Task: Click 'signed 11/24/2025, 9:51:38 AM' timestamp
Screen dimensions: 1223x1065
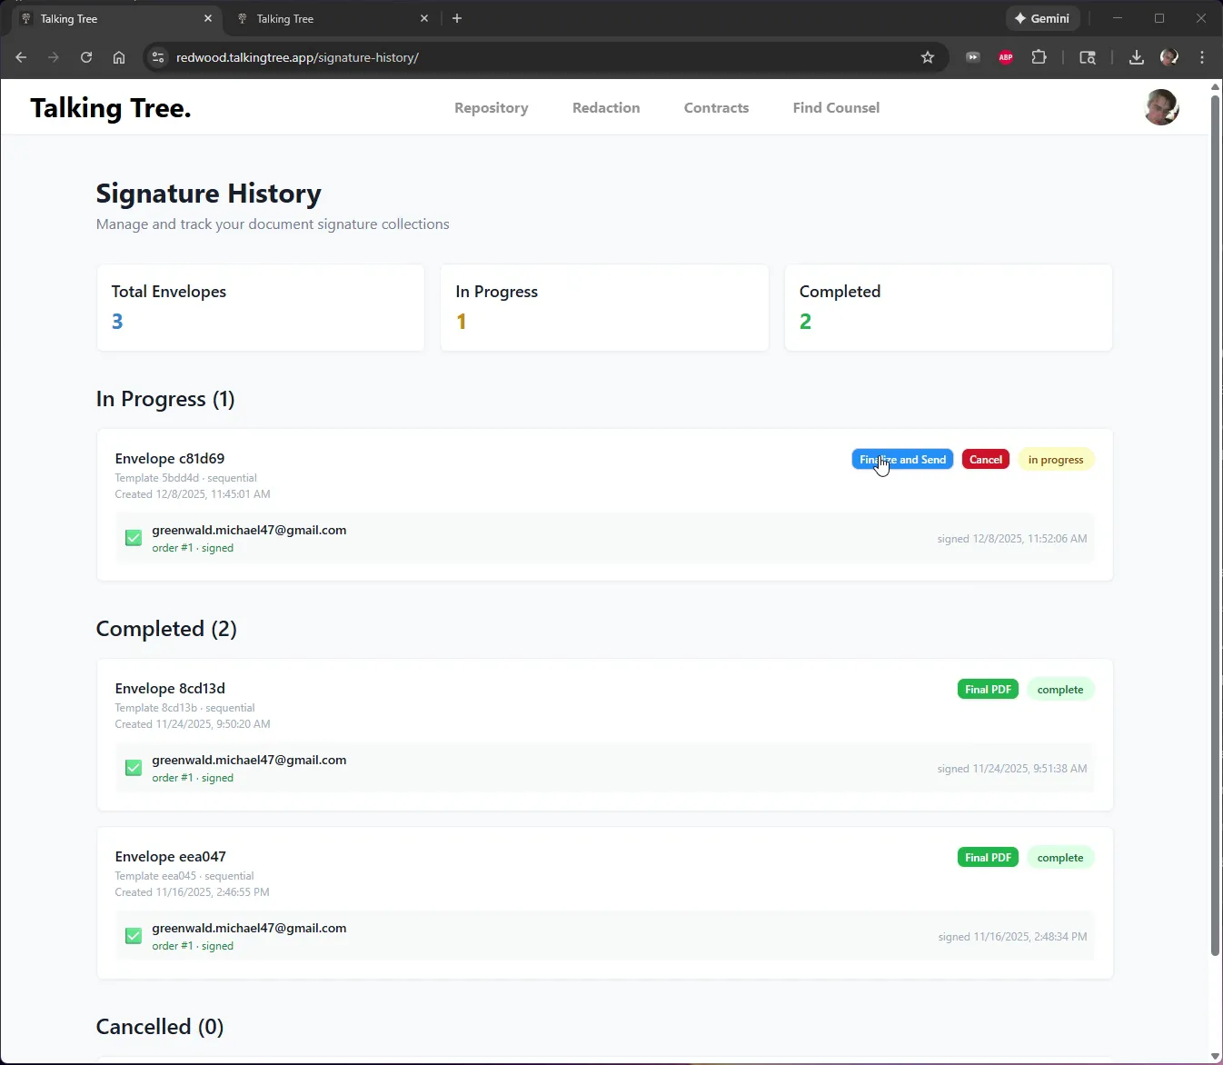Action: click(x=1012, y=769)
